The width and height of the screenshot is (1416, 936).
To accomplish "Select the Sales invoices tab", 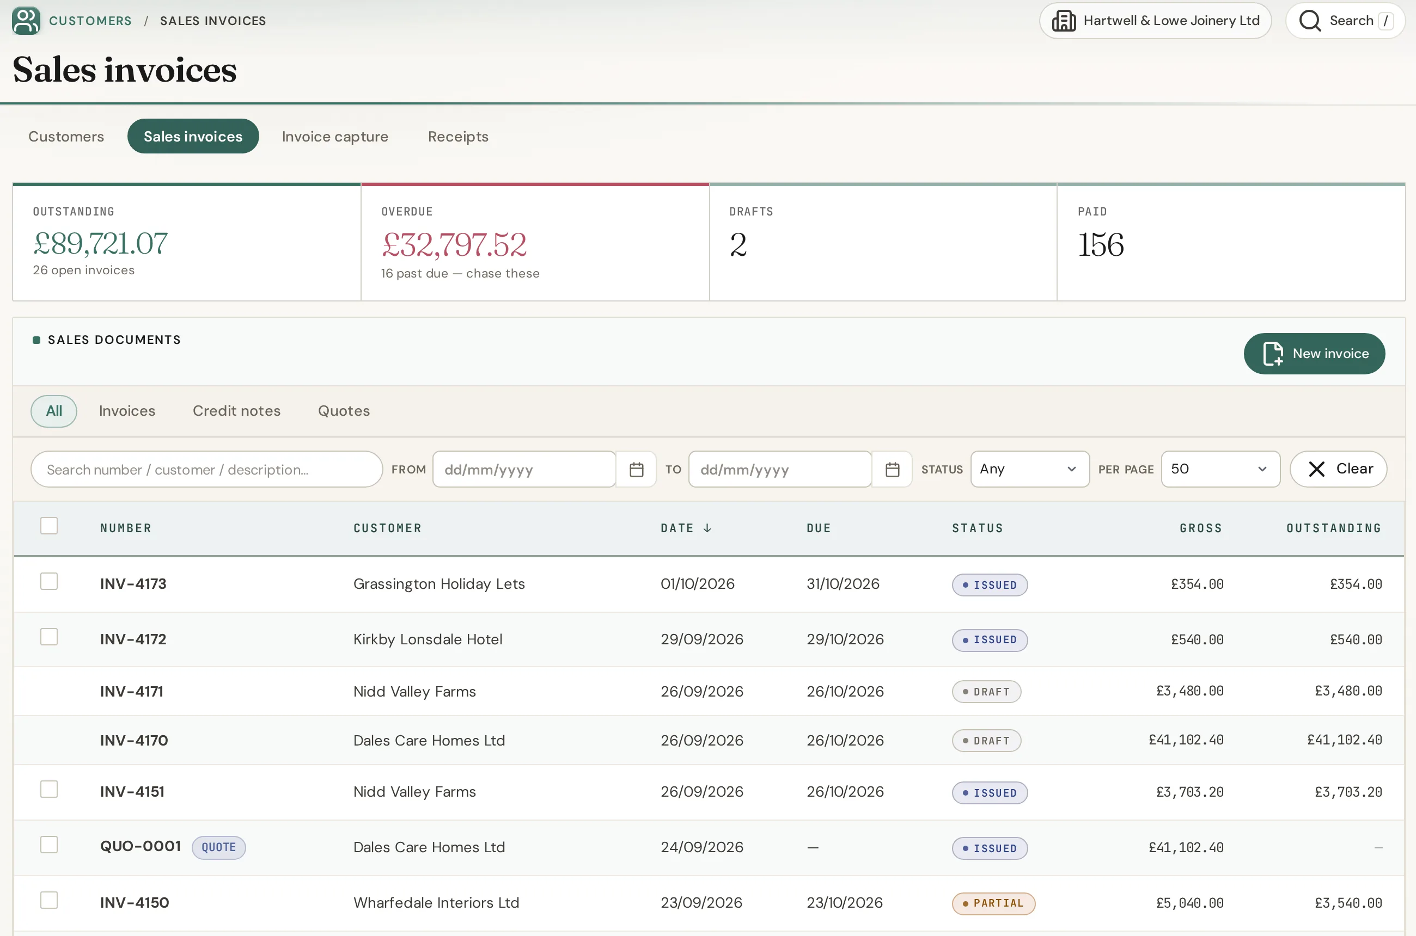I will click(193, 137).
